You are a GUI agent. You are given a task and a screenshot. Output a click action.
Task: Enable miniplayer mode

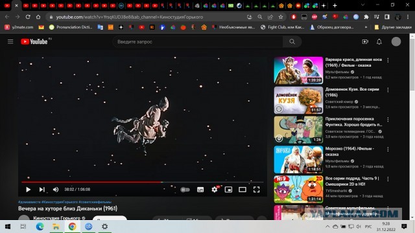coord(228,190)
